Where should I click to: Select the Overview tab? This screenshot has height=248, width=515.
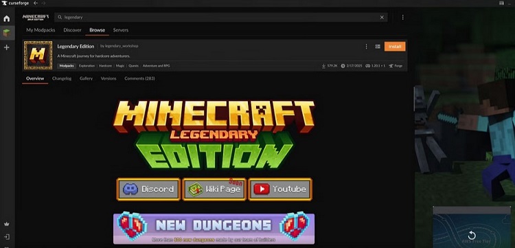(35, 78)
